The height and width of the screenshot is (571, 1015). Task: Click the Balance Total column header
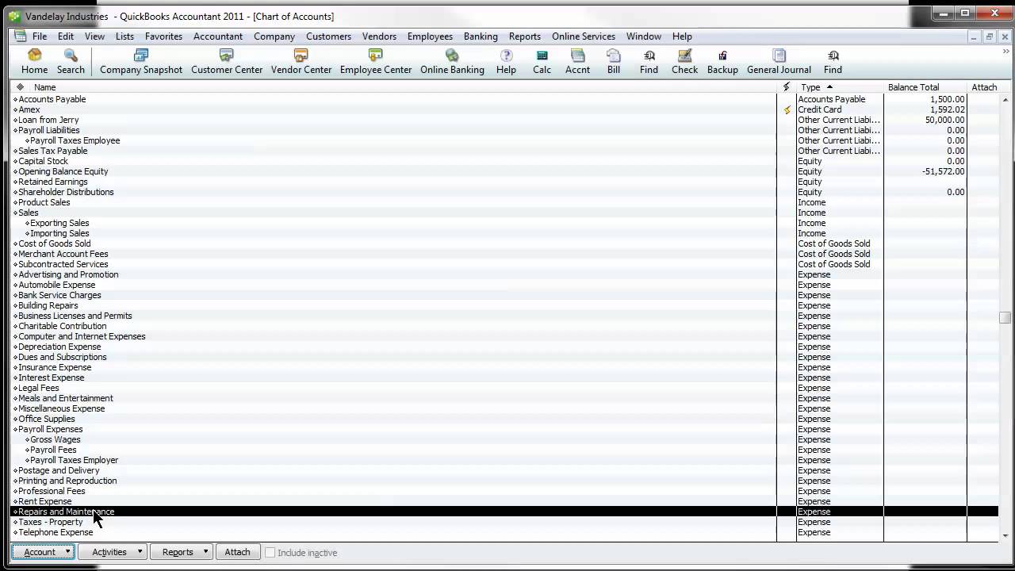coord(913,87)
